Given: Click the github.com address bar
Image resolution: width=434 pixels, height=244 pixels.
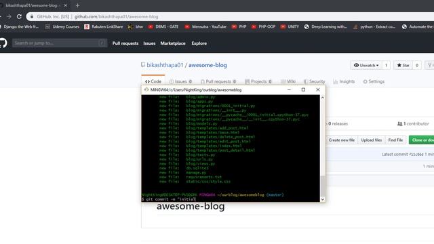Looking at the screenshot, I should point(230,16).
